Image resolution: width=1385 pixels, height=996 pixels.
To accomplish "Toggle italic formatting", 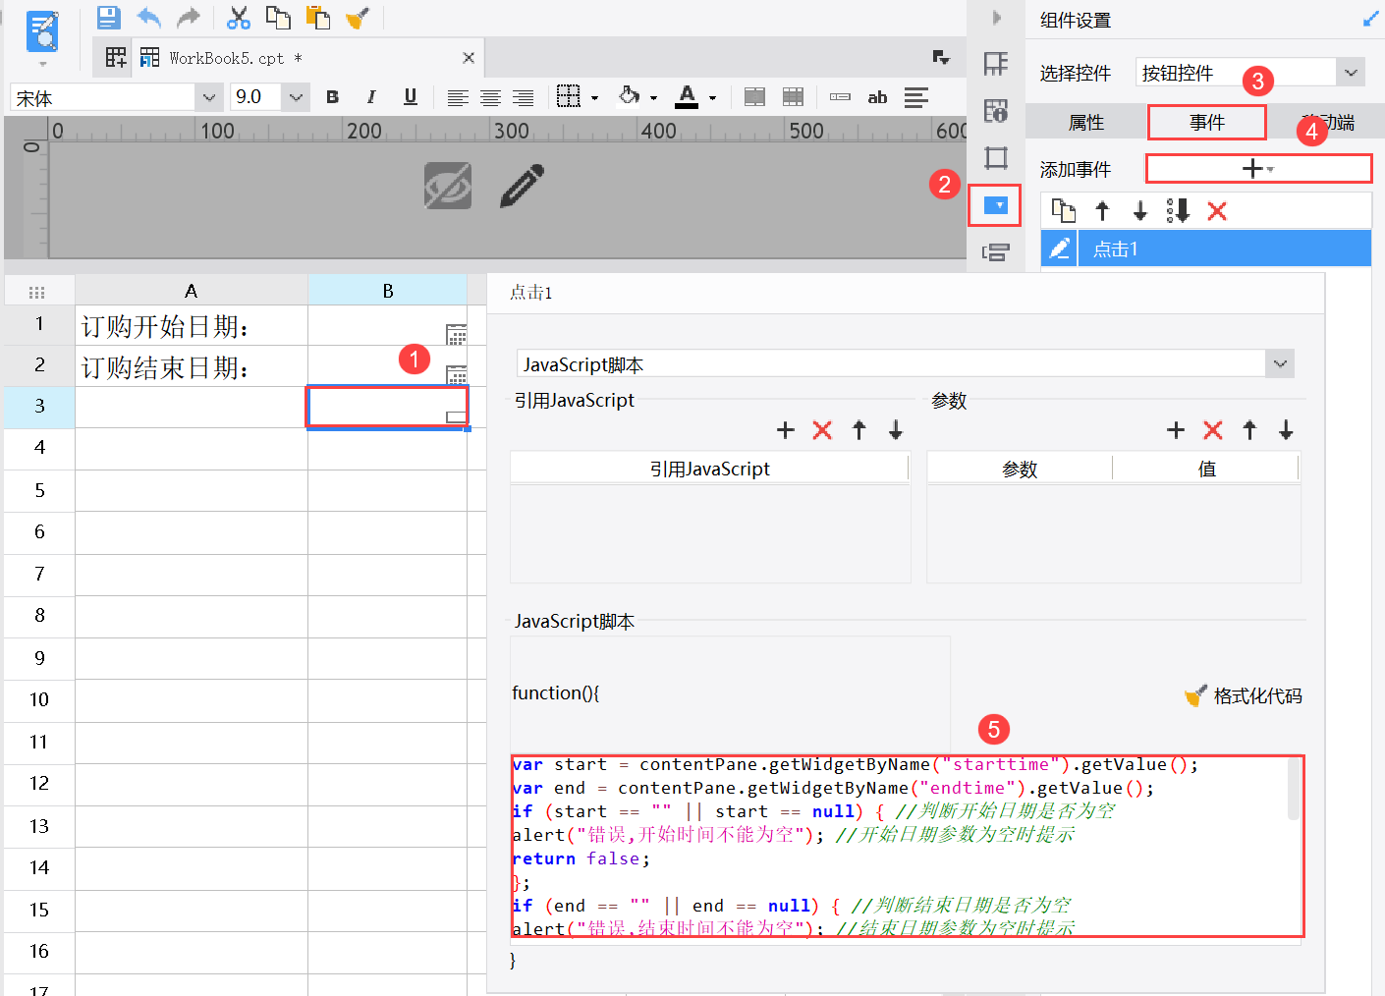I will [371, 97].
